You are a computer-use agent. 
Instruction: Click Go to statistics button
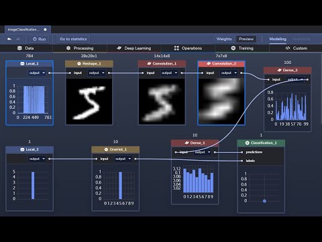click(x=73, y=39)
